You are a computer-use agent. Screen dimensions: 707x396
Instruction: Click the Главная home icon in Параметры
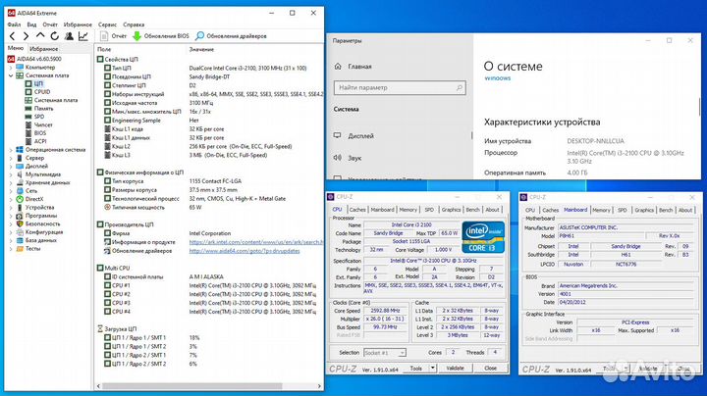coord(338,67)
